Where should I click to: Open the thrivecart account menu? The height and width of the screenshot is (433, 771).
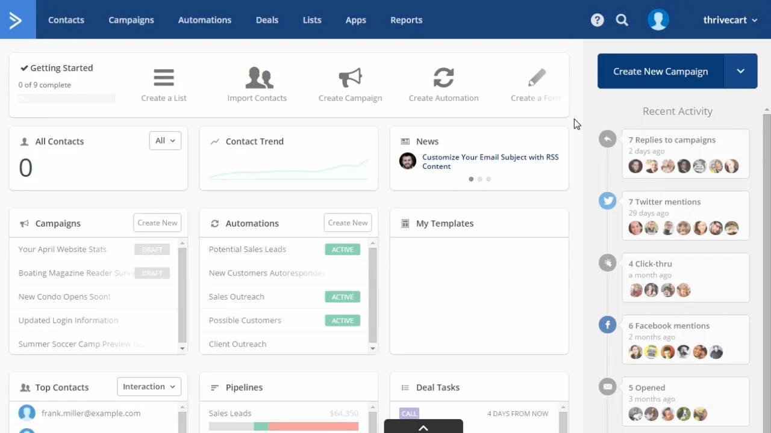pos(729,20)
